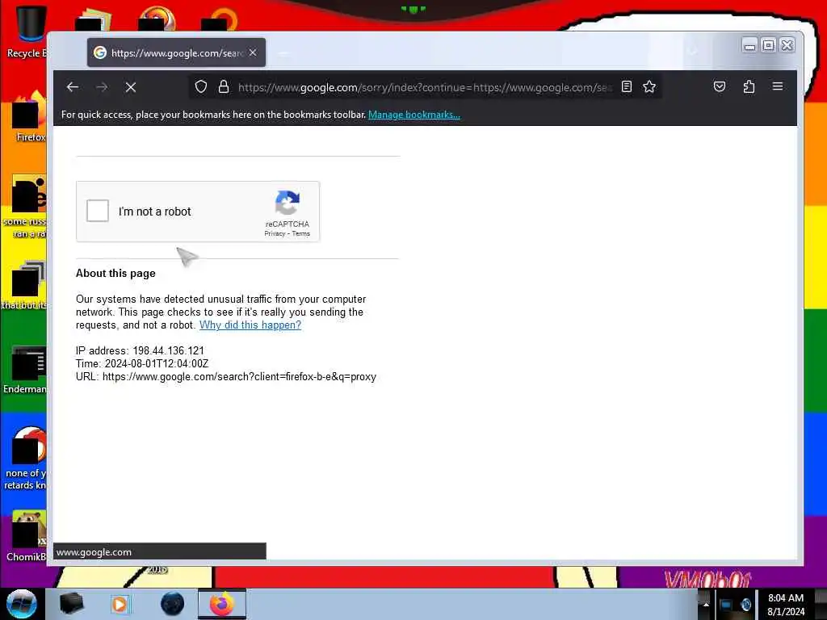Select the ChomikB desktop icon

tap(27, 535)
